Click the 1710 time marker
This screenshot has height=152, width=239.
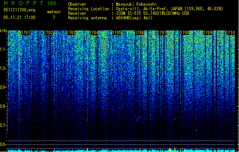pyautogui.click(x=230, y=33)
